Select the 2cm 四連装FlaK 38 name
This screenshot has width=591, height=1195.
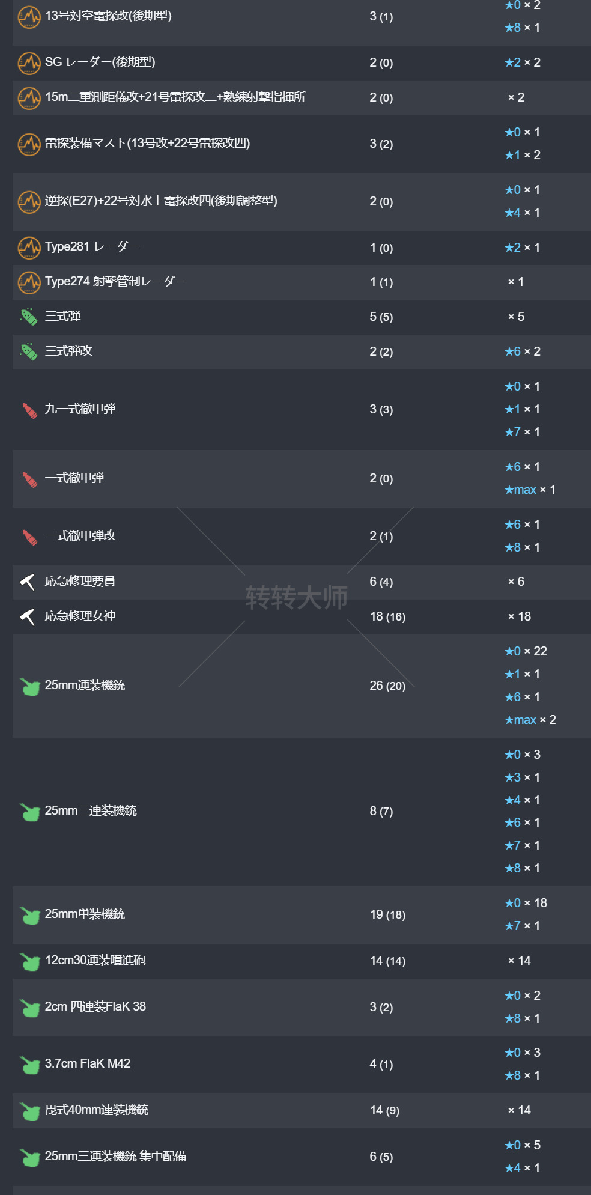coord(95,1007)
